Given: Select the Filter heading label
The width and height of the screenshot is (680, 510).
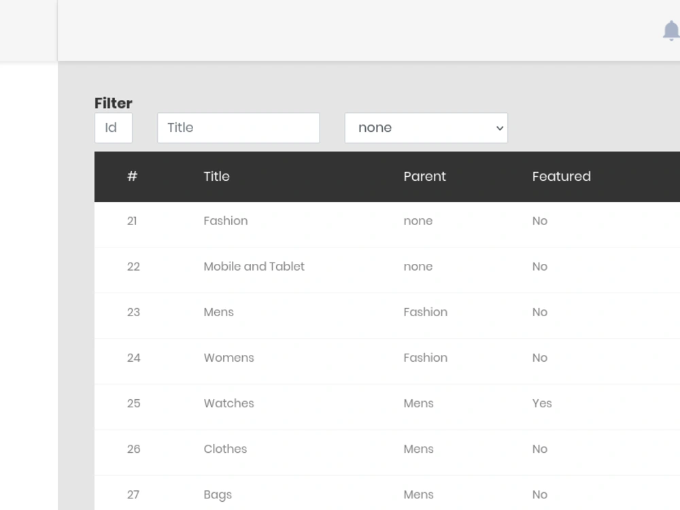Looking at the screenshot, I should click(x=113, y=103).
